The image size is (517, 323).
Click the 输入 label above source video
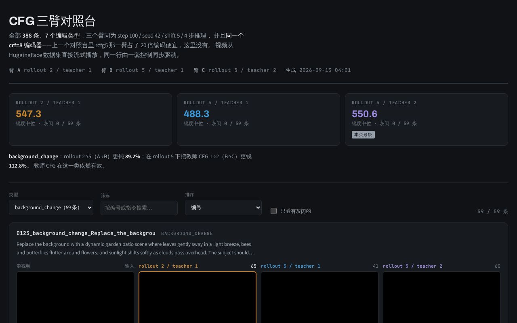coord(129,266)
